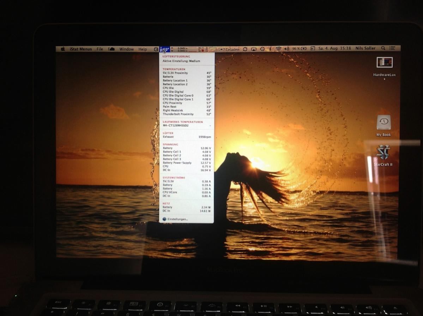This screenshot has height=316, width=423.
Task: Open the File menu
Action: tap(100, 49)
